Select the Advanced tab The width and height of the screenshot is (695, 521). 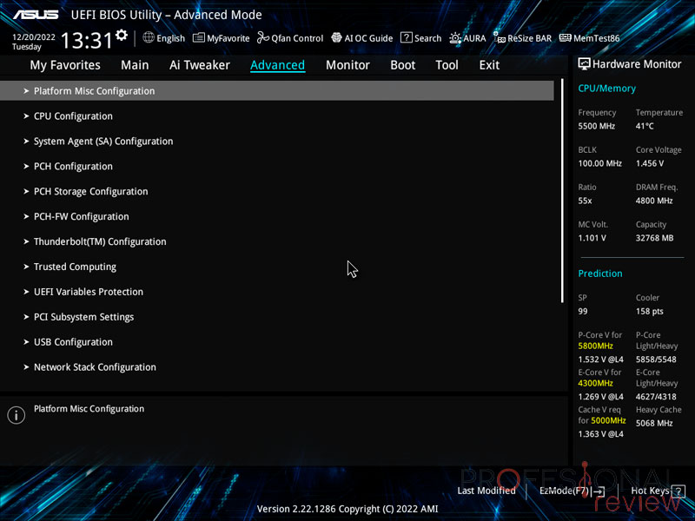[277, 65]
